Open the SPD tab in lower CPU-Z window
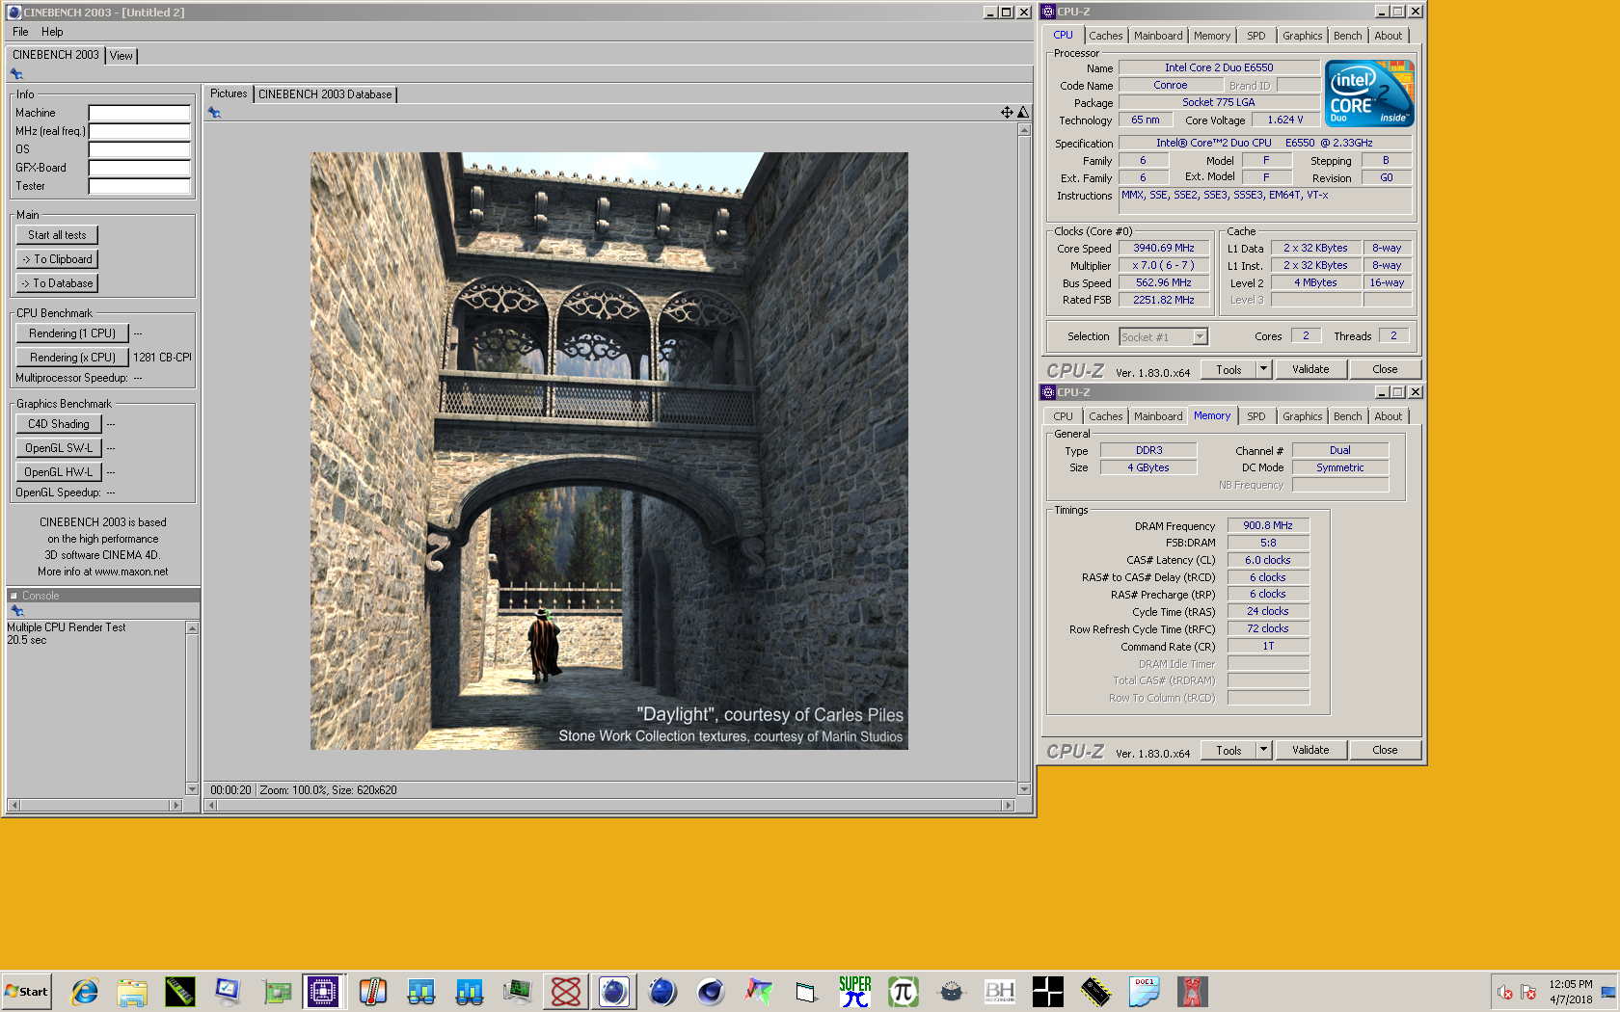 point(1256,416)
